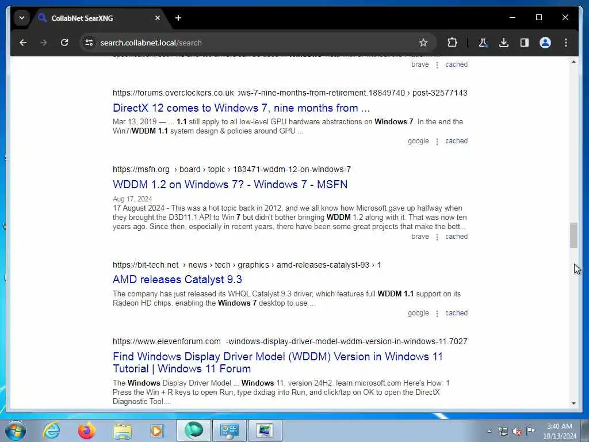
Task: Open the Action Center flag icon
Action: [530, 430]
